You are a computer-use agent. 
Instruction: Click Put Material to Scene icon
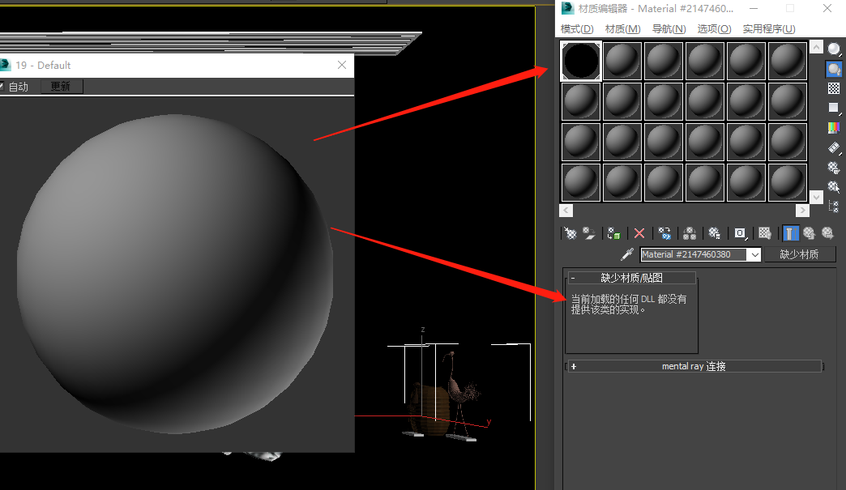[589, 233]
